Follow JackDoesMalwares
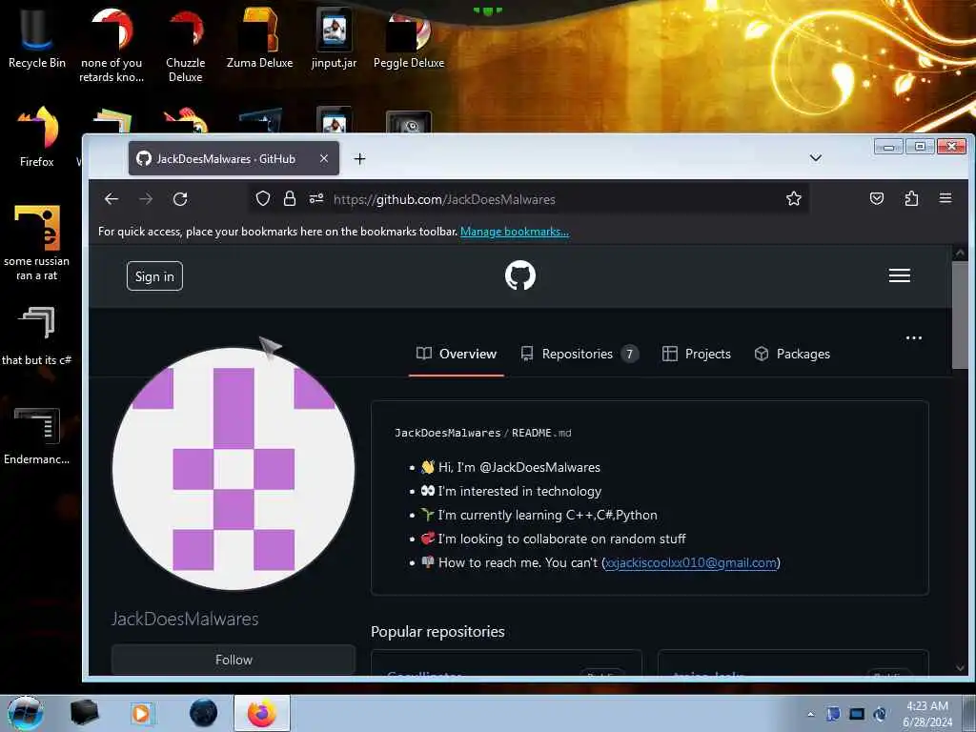The image size is (976, 732). coord(234,660)
